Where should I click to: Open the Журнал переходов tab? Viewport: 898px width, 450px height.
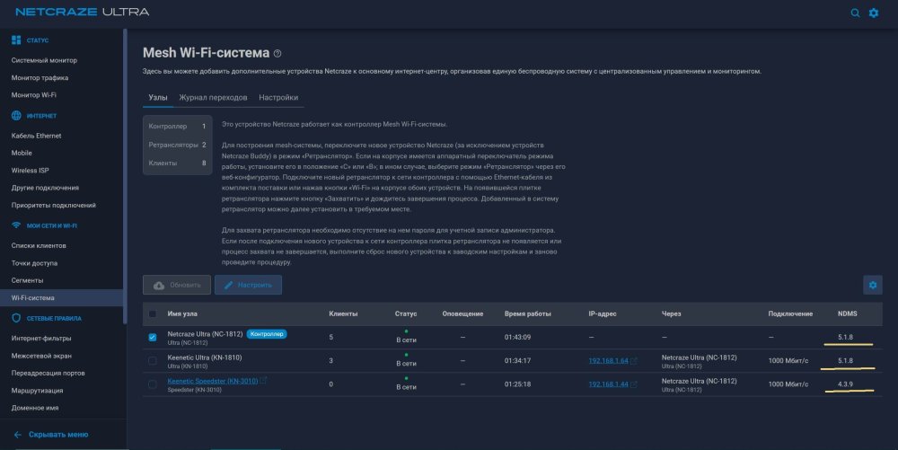click(213, 97)
